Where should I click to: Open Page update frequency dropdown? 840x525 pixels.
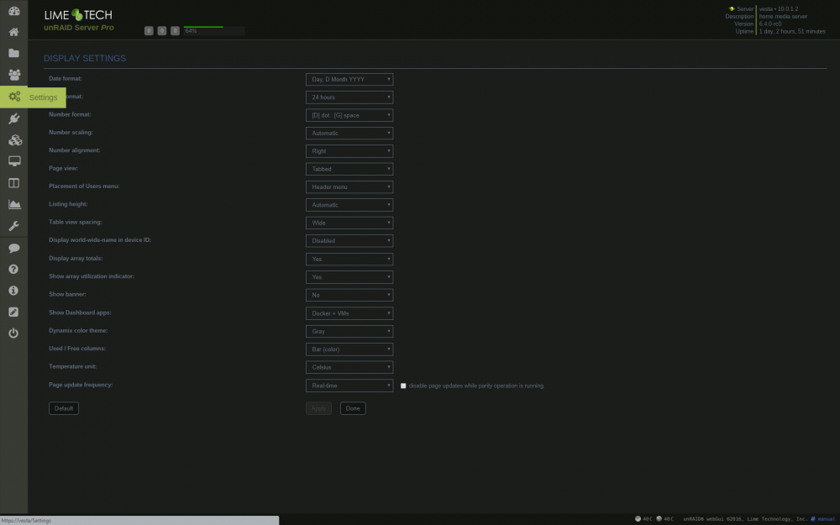tap(349, 386)
